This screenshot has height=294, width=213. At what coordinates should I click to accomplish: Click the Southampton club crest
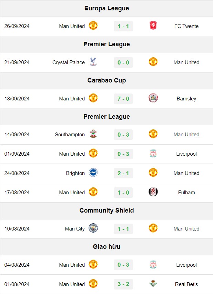(93, 134)
